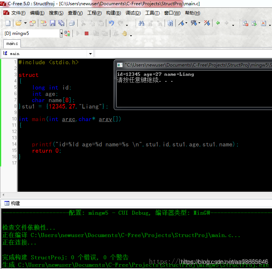This screenshot has height=269, width=272.
Task: Open the 工程(P) menu
Action: click(94, 13)
